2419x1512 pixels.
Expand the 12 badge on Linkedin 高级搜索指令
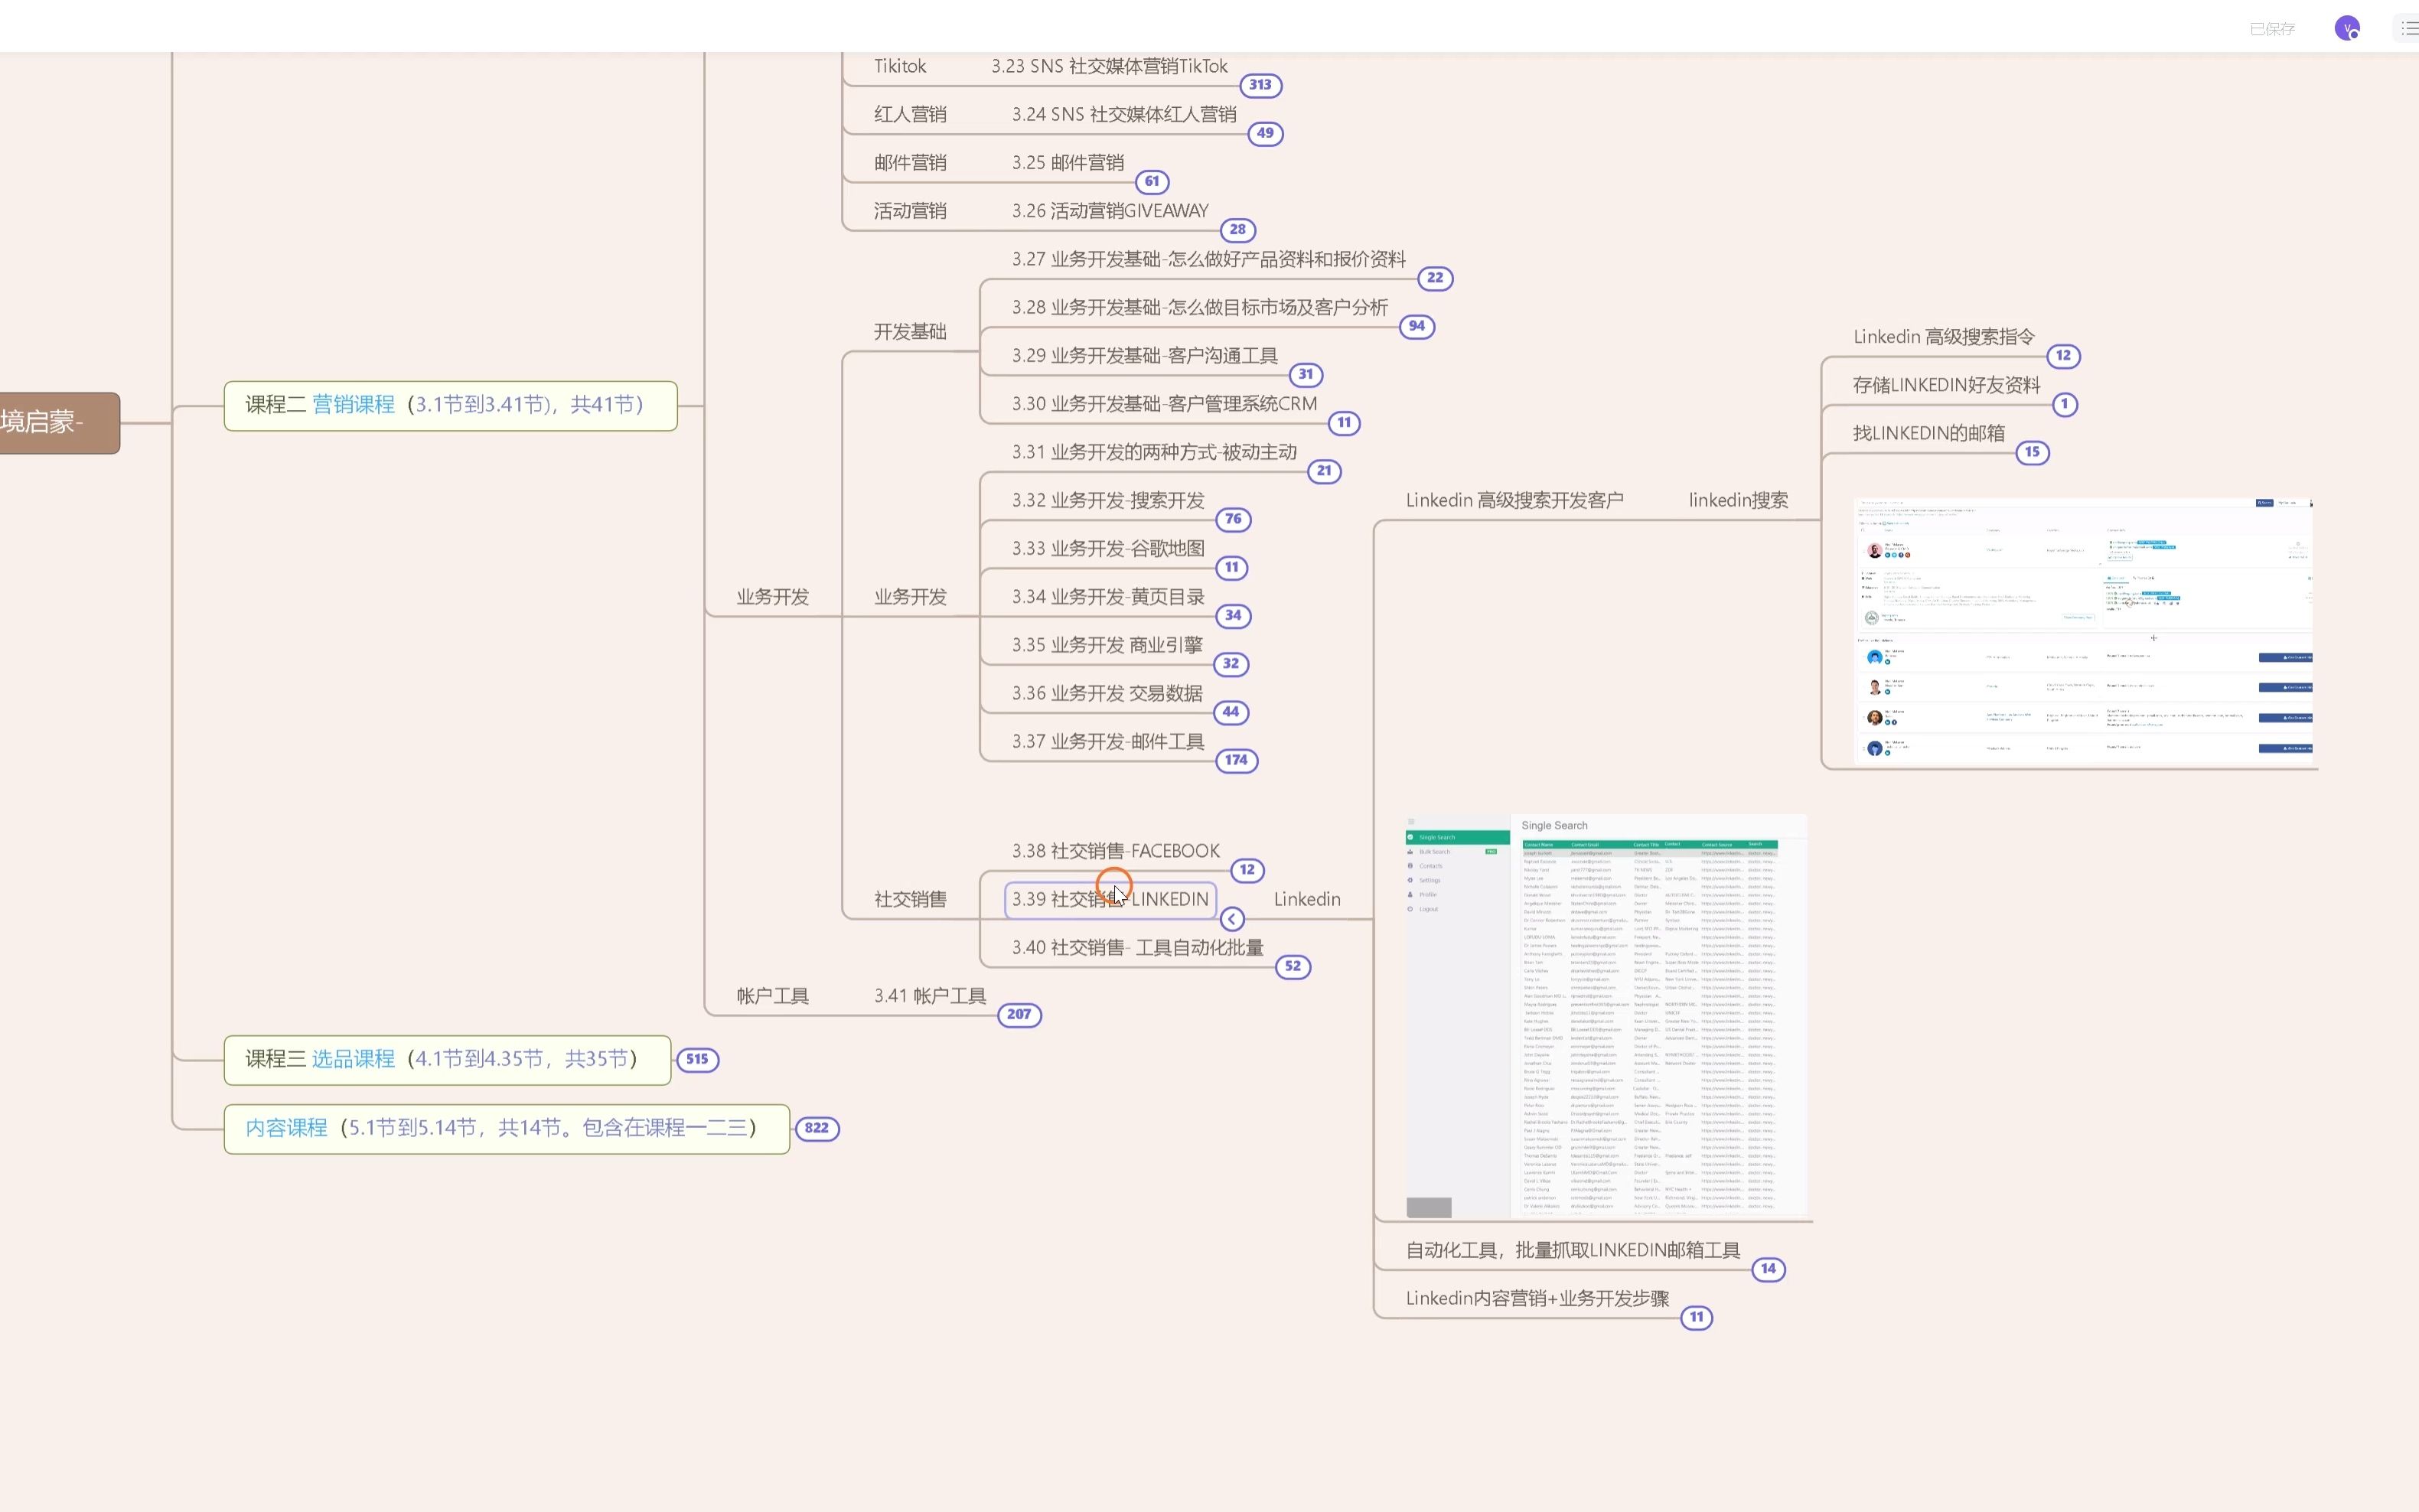coord(2063,355)
